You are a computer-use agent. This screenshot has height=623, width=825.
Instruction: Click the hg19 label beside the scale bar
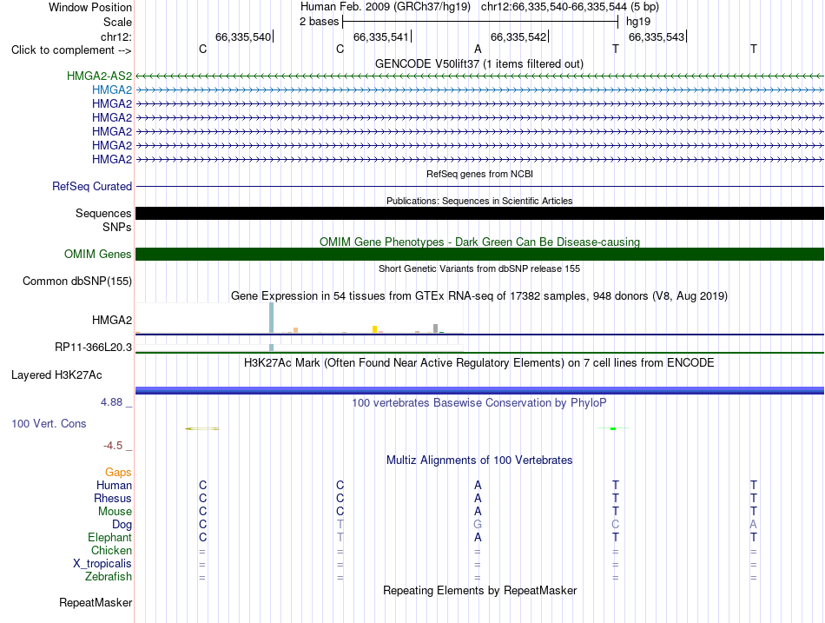(x=638, y=22)
